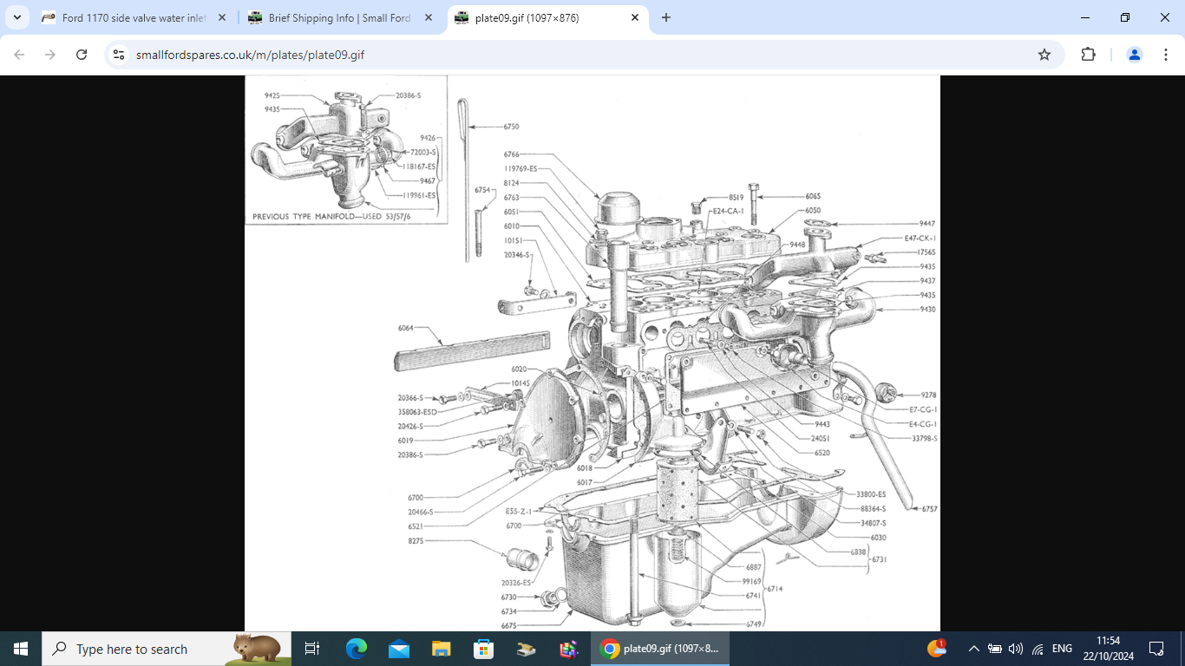Toggle the bookmark star for this page
This screenshot has height=666, width=1185.
coord(1043,54)
